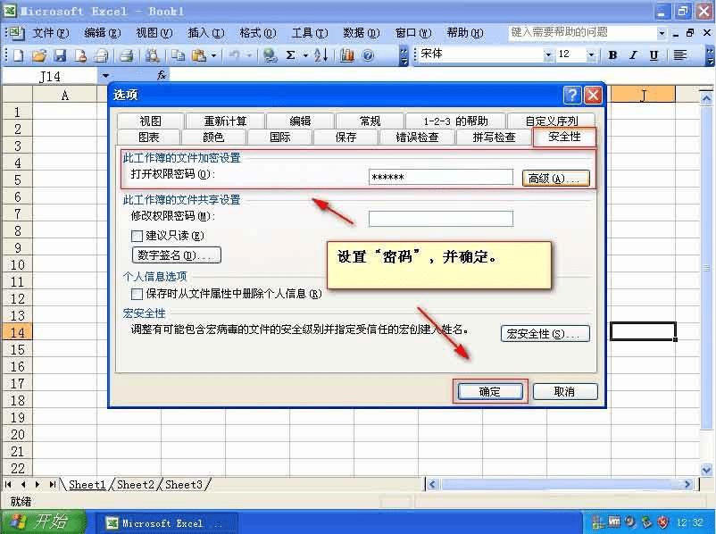
Task: Expand Standard toolbar options chevron
Action: (404, 55)
